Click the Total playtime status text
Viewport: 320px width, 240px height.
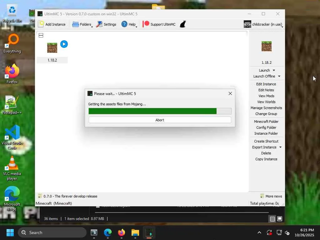[264, 203]
